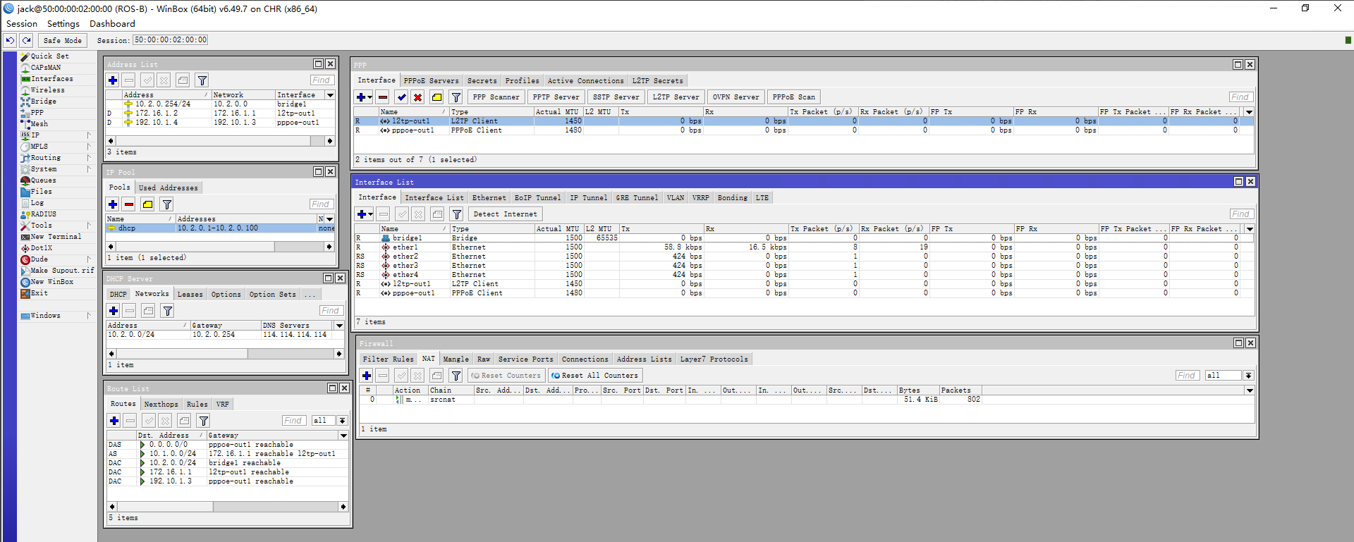Open the Settings menu

[63, 24]
